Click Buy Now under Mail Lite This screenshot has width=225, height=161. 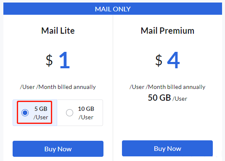58,149
